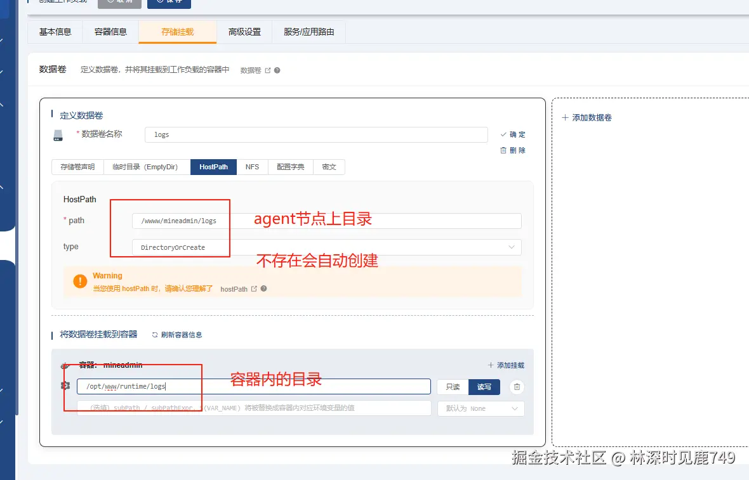The width and height of the screenshot is (749, 480).
Task: Click the help icon beside hostPath
Action: coord(263,289)
